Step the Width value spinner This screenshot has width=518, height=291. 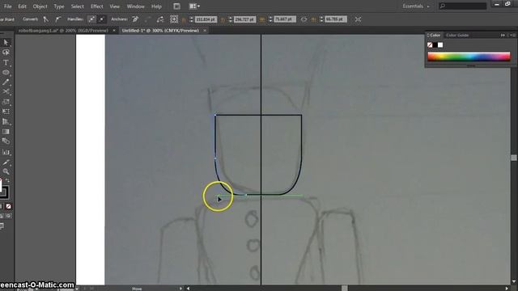pos(270,19)
